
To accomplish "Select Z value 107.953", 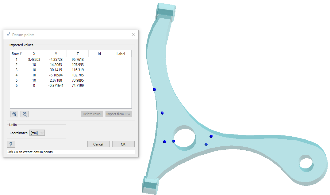I will point(78,65).
